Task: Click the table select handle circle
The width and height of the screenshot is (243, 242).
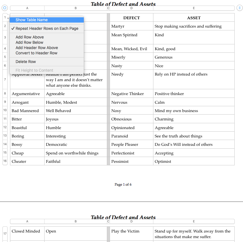Action: (x=5, y=8)
